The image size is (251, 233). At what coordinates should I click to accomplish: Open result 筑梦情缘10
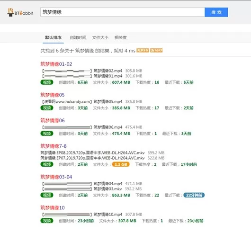click(53, 208)
